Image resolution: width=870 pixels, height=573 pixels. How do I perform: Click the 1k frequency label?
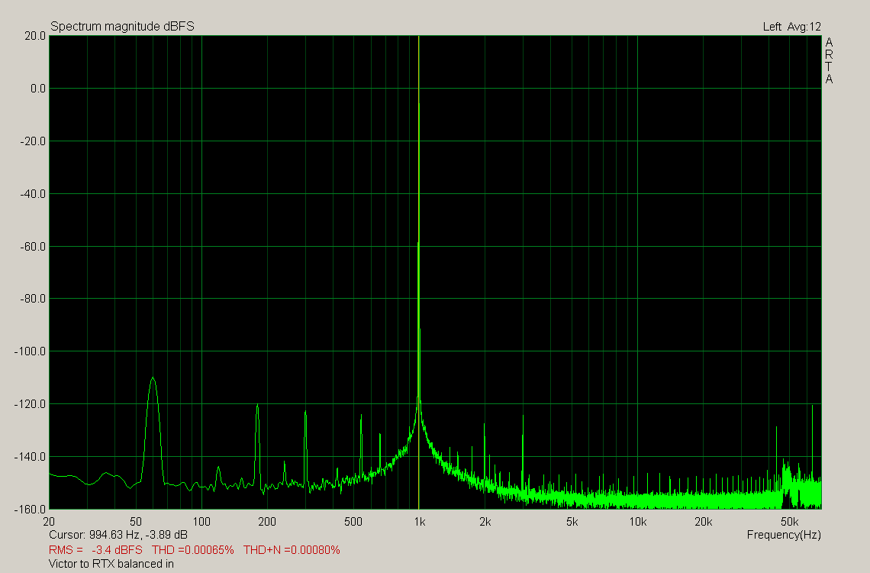(420, 521)
